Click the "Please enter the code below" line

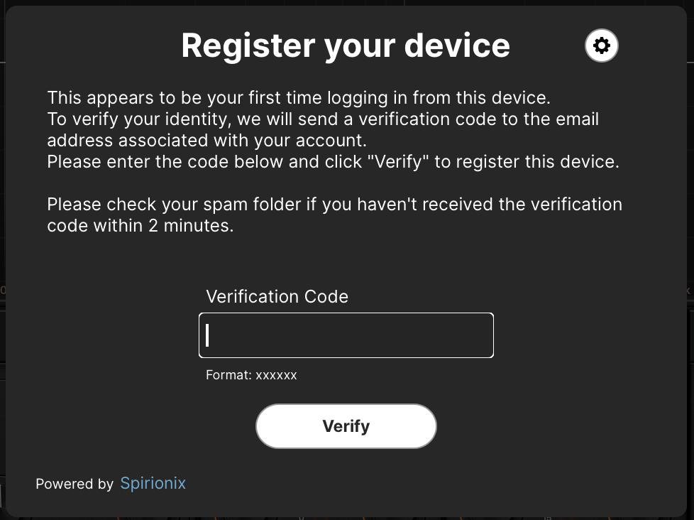(x=333, y=162)
